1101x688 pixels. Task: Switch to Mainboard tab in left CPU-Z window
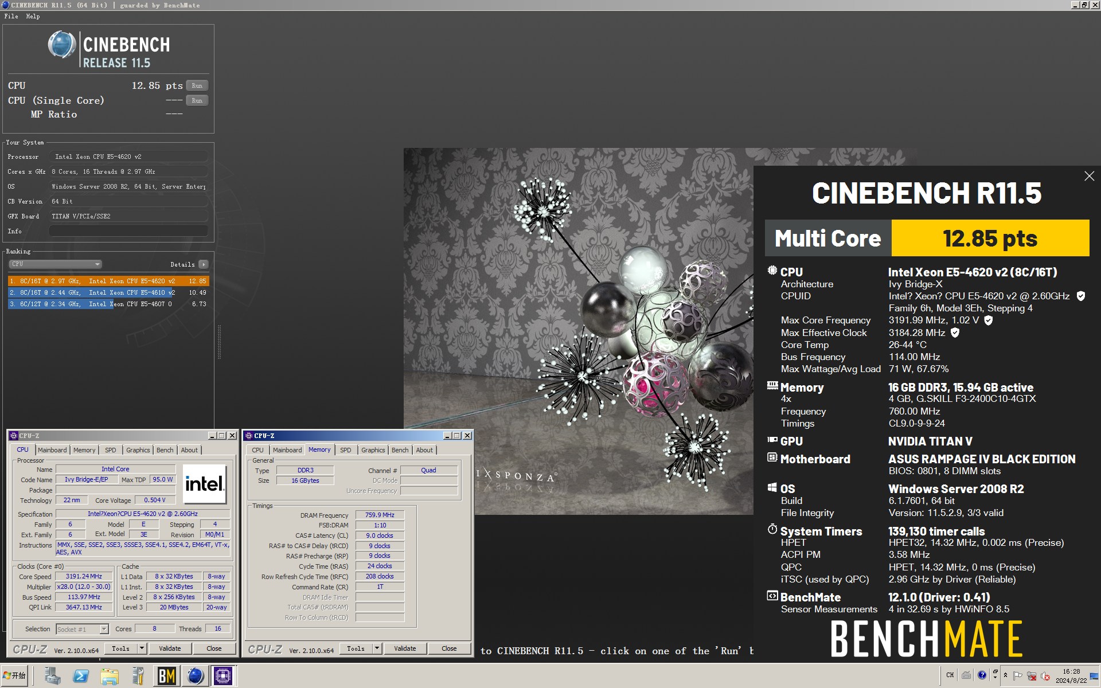coord(52,450)
